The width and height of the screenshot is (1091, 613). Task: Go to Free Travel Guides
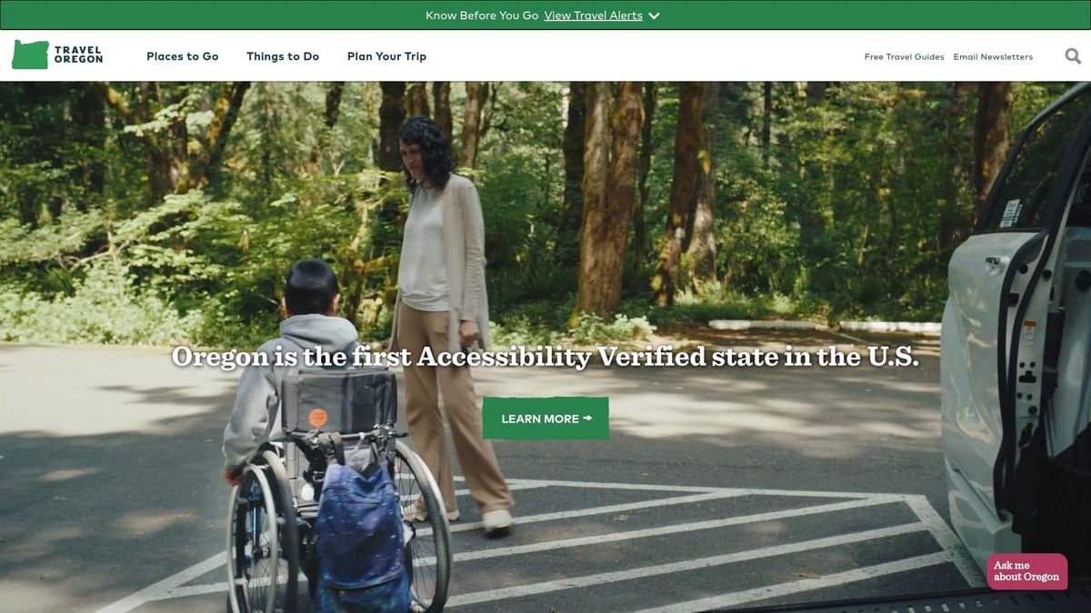pos(904,56)
